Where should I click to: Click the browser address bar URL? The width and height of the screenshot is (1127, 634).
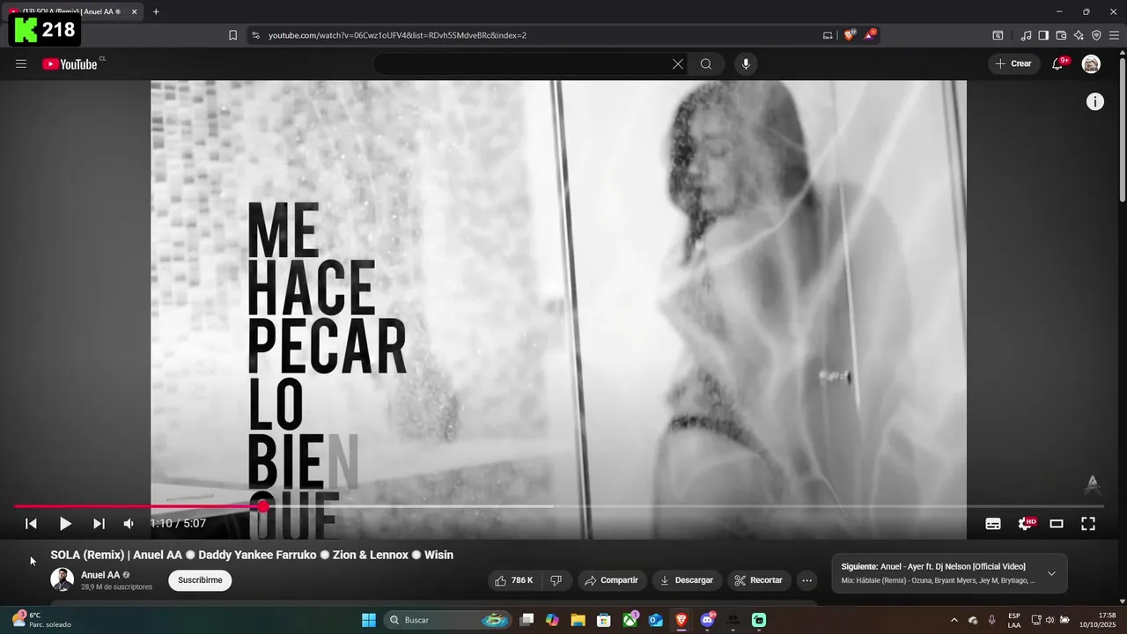397,35
